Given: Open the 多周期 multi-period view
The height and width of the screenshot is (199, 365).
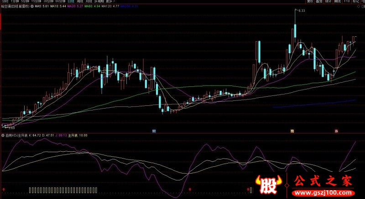Looking at the screenshot, I should coord(99,1).
